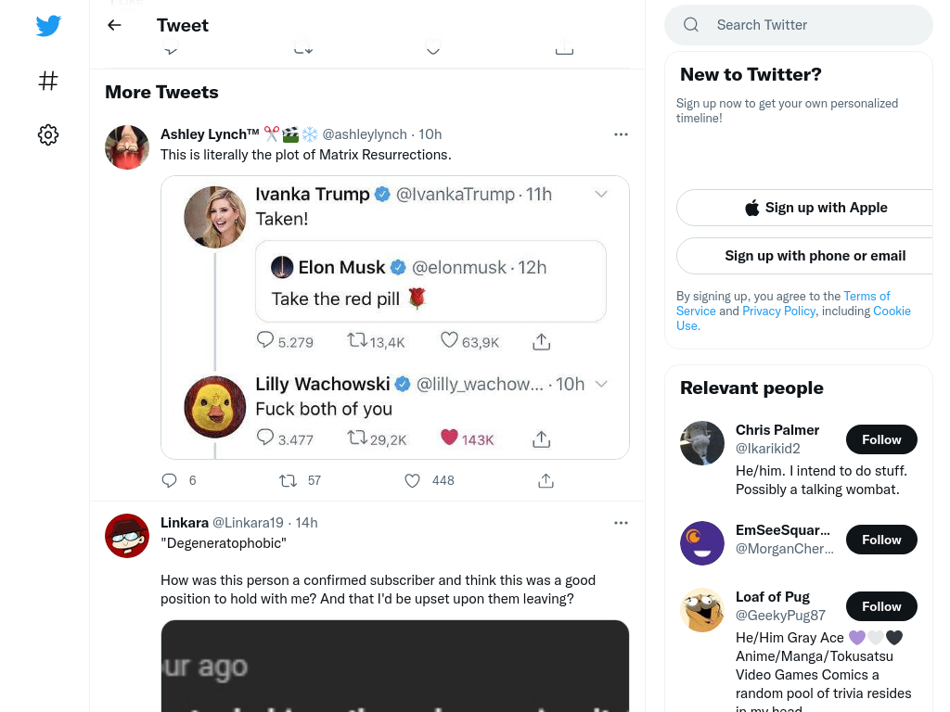Share Ashley Lynch's tweet
This screenshot has width=950, height=712.
pyautogui.click(x=546, y=481)
